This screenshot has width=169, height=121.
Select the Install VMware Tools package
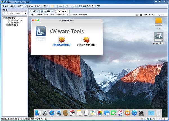[62, 41]
